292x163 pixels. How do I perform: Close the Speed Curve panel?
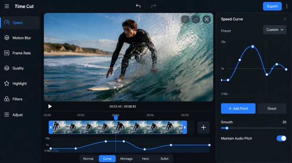click(285, 19)
